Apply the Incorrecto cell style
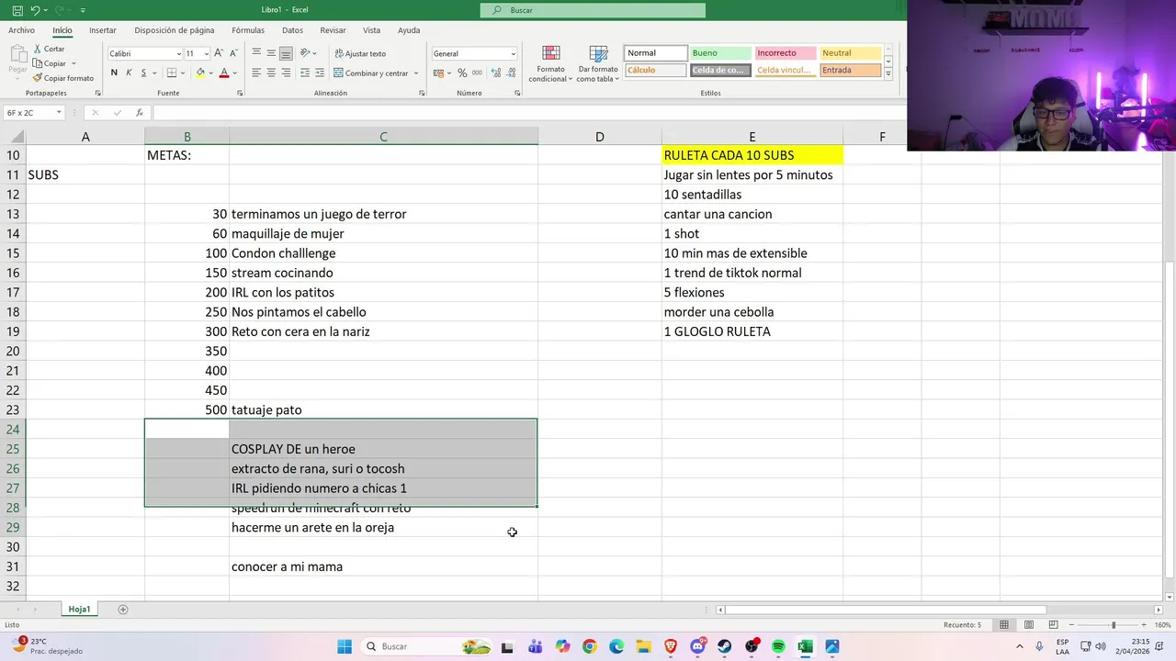The width and height of the screenshot is (1176, 661). click(785, 53)
